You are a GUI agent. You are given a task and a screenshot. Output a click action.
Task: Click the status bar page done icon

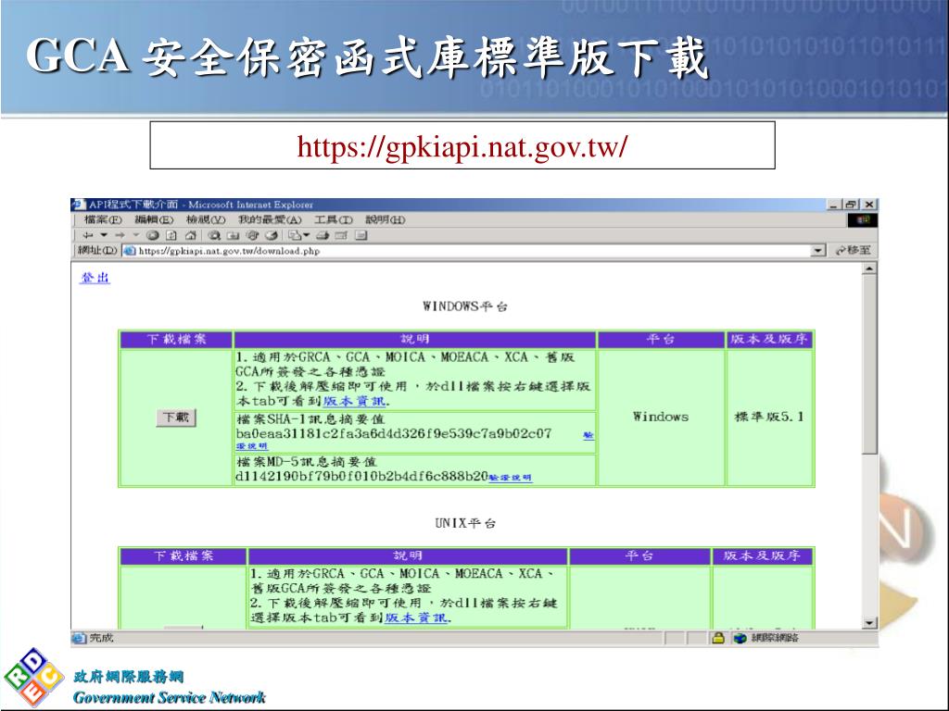(80, 638)
